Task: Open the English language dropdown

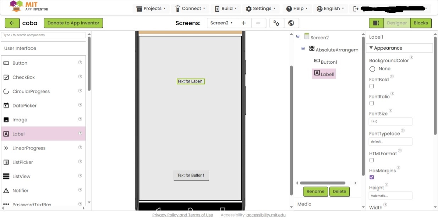Action: click(330, 8)
